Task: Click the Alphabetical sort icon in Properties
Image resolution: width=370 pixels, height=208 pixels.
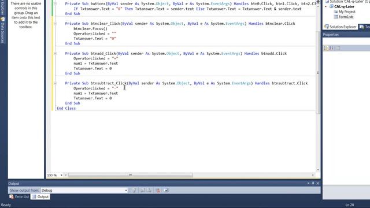Action: 331,48
